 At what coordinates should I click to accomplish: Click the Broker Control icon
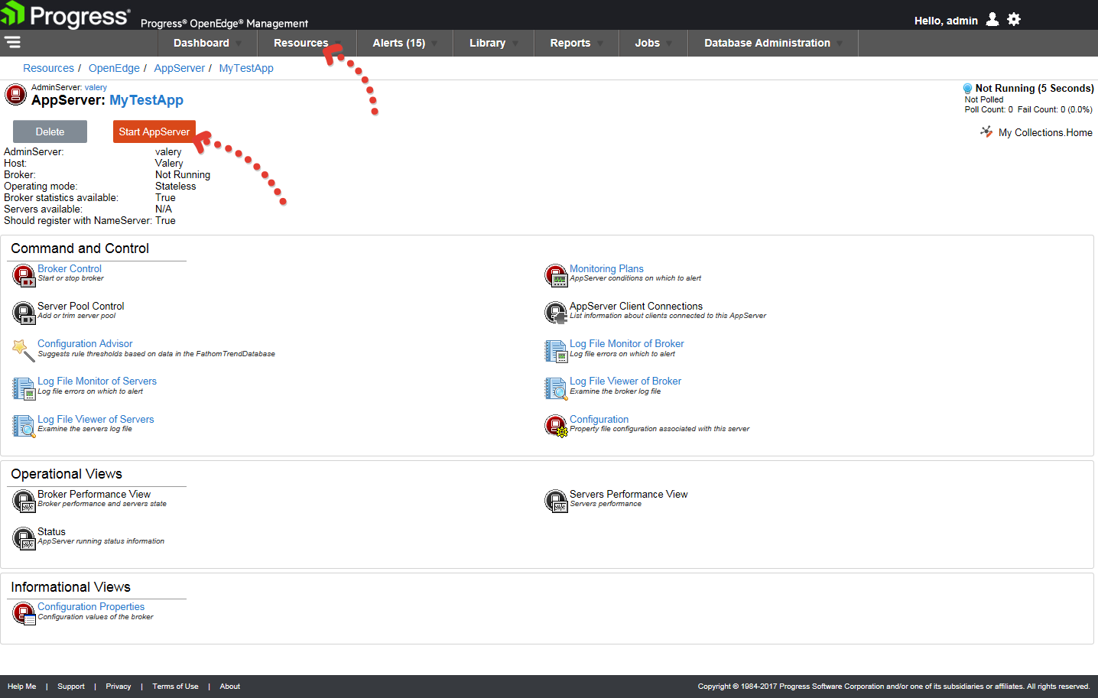click(24, 275)
